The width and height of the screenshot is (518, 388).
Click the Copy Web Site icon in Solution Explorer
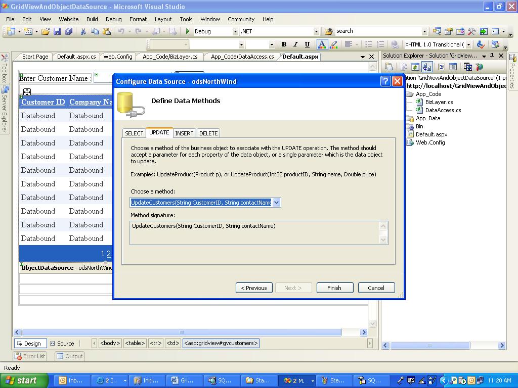coord(468,67)
